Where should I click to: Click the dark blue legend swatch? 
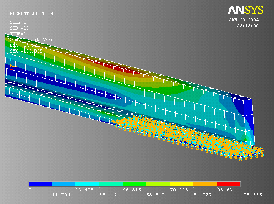tap(40, 184)
